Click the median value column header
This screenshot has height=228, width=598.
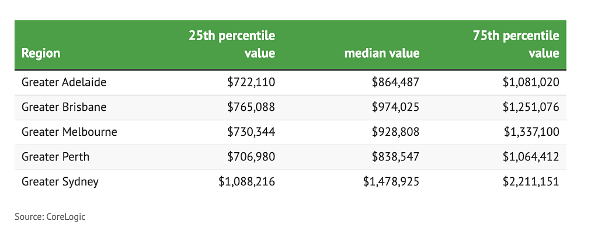382,53
